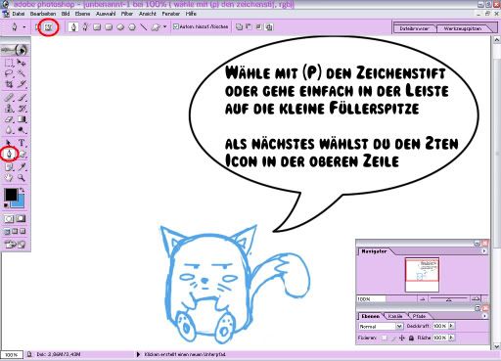Select the Pen tool in the toolbox
Image resolution: width=501 pixels, height=361 pixels.
coord(9,154)
